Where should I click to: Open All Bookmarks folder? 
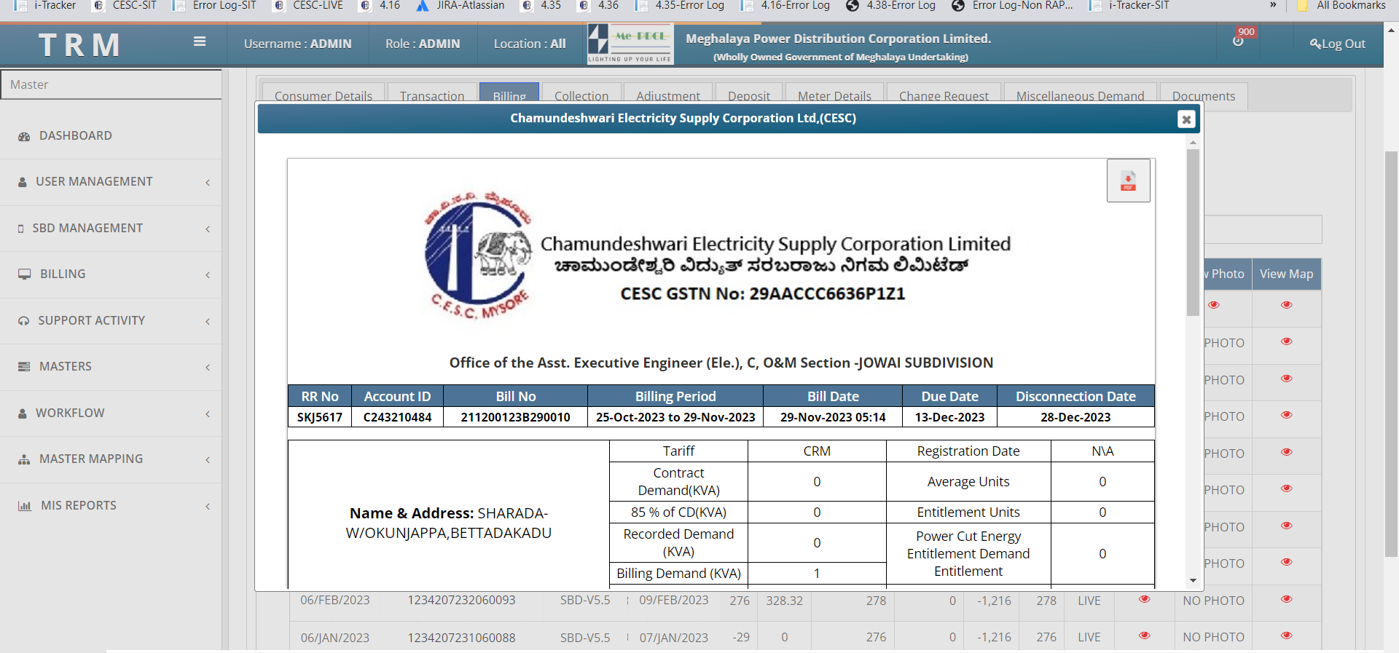click(x=1341, y=6)
